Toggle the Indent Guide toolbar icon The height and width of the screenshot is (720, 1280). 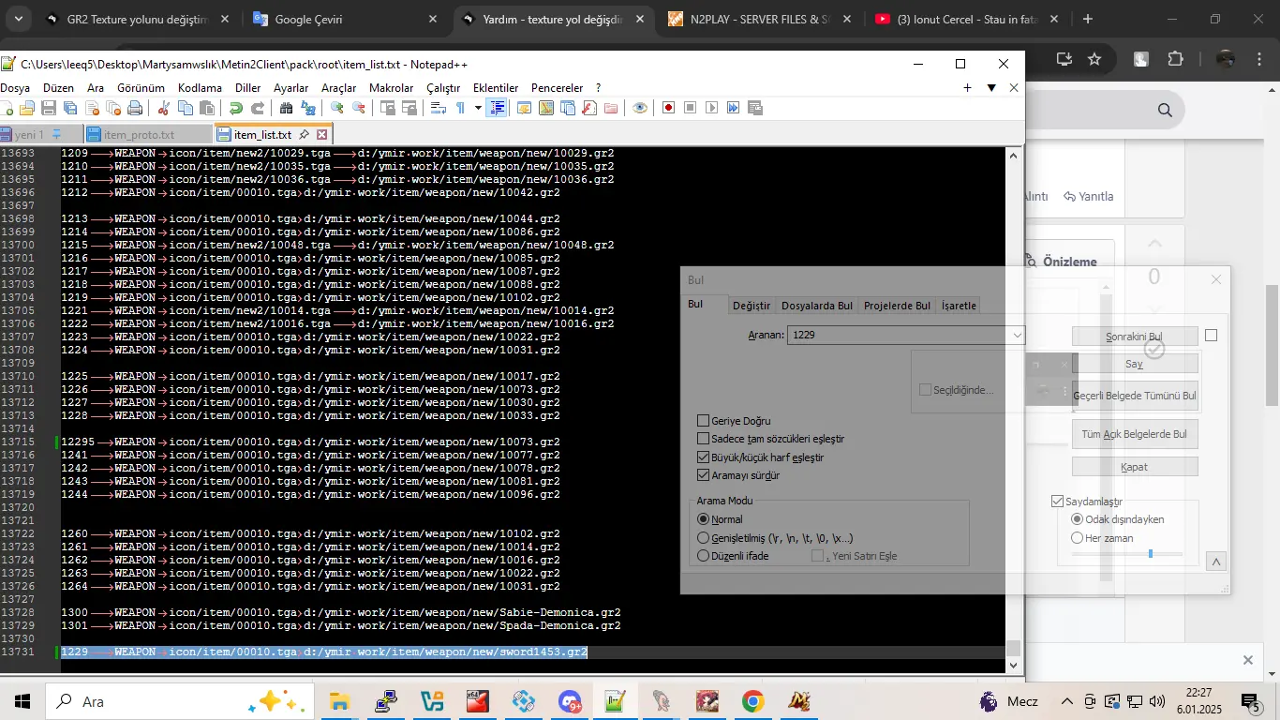(x=498, y=108)
